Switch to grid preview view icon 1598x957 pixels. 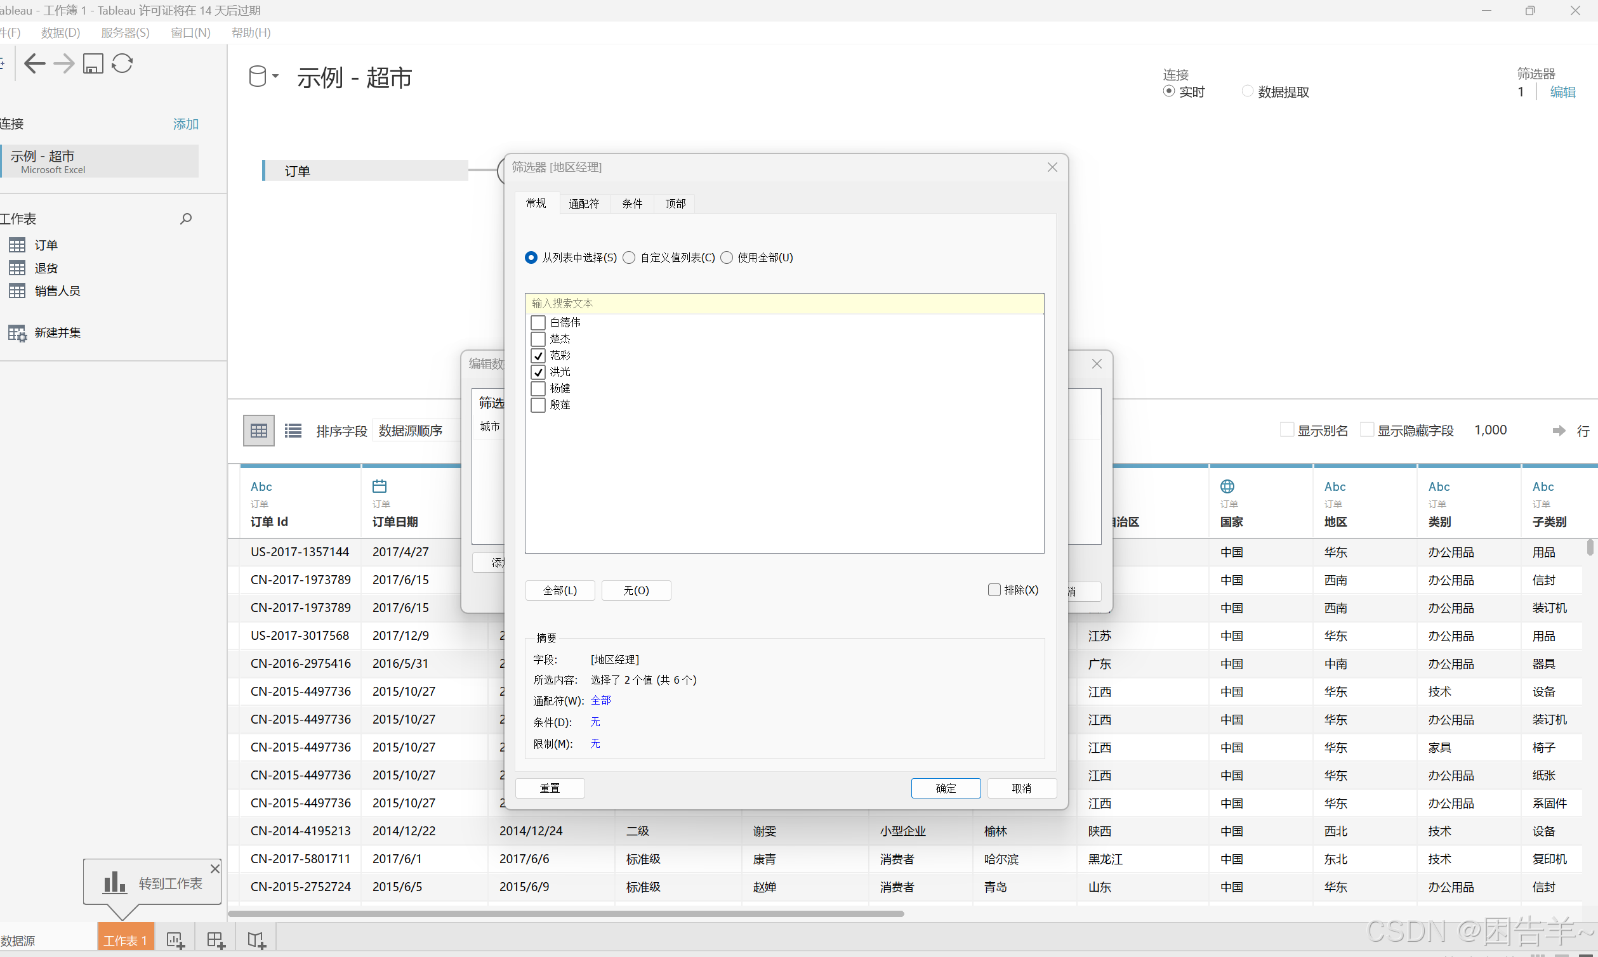(x=259, y=430)
